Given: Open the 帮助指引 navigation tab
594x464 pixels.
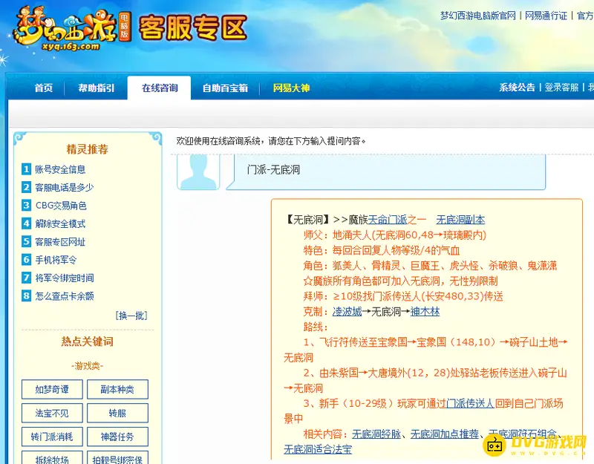Looking at the screenshot, I should click(97, 88).
